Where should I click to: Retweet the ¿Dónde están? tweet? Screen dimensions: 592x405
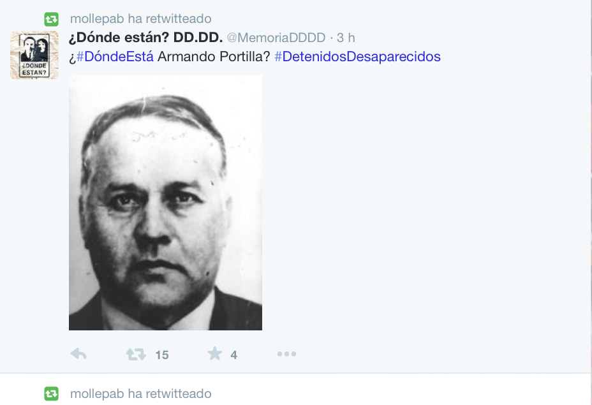coord(136,354)
